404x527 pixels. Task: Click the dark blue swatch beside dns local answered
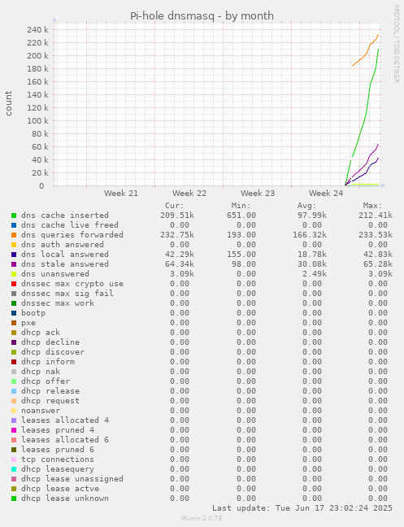coord(14,255)
